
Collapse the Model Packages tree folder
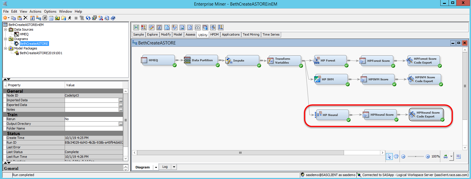[5, 48]
